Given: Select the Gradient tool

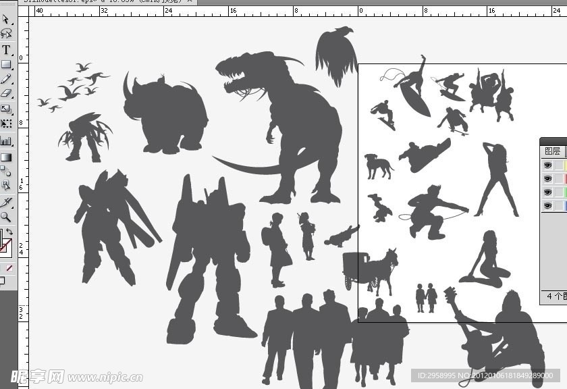Looking at the screenshot, I should coord(6,157).
